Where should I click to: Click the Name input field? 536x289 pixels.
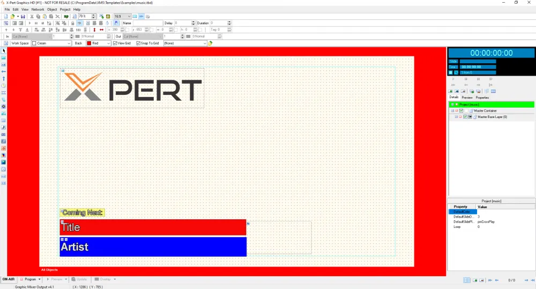[147, 23]
